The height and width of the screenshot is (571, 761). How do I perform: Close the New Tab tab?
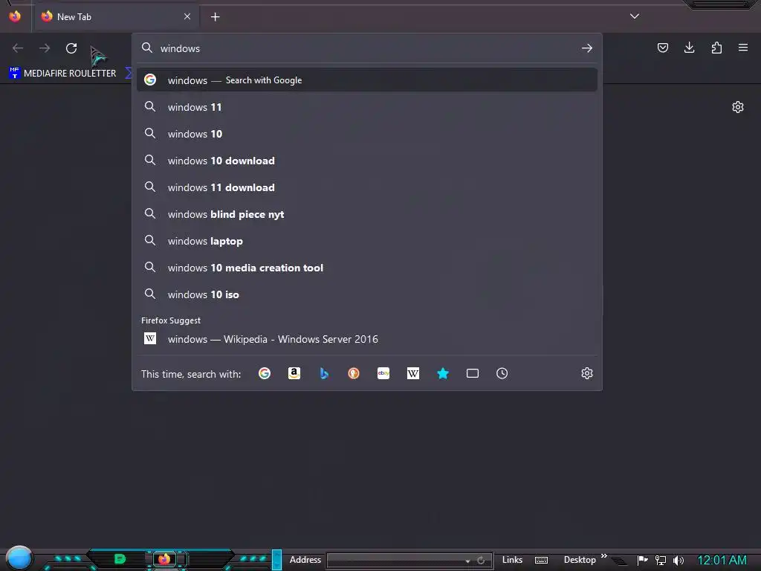(x=187, y=16)
